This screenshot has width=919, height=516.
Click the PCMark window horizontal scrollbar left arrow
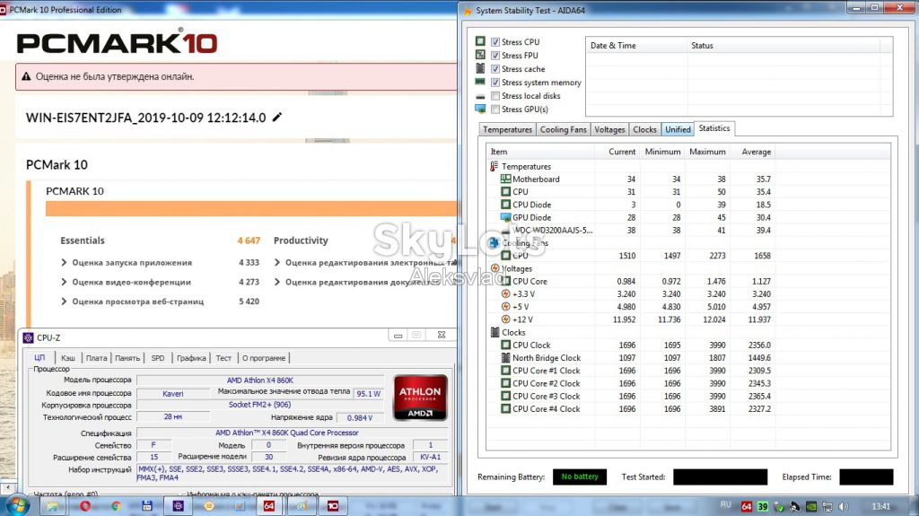(x=7, y=487)
